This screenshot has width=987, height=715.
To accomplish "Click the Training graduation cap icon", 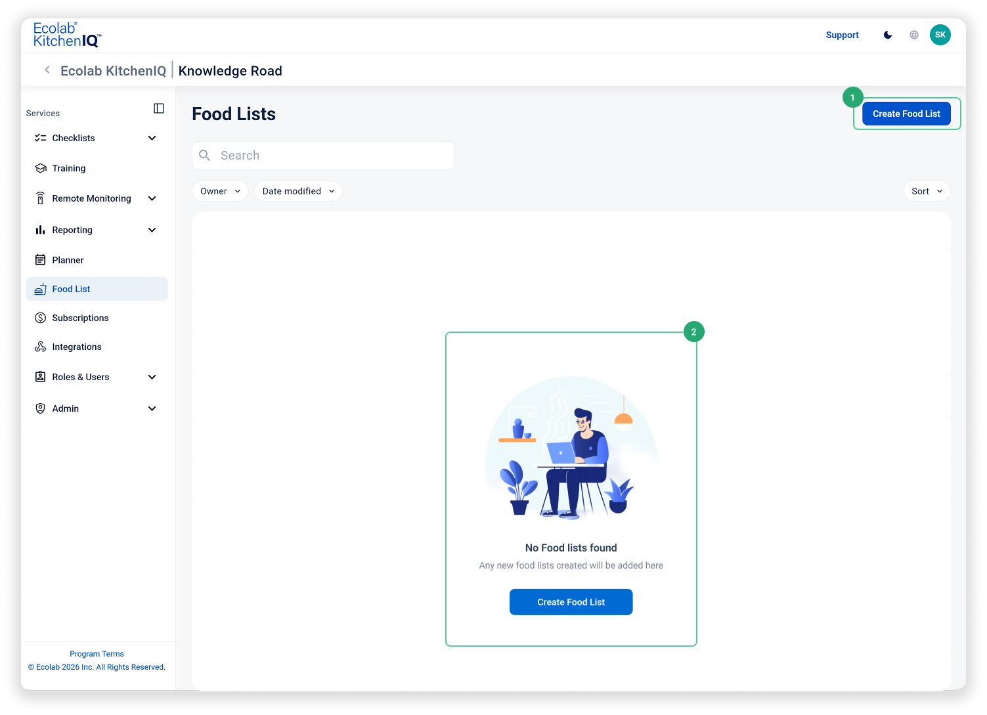I will pos(41,168).
